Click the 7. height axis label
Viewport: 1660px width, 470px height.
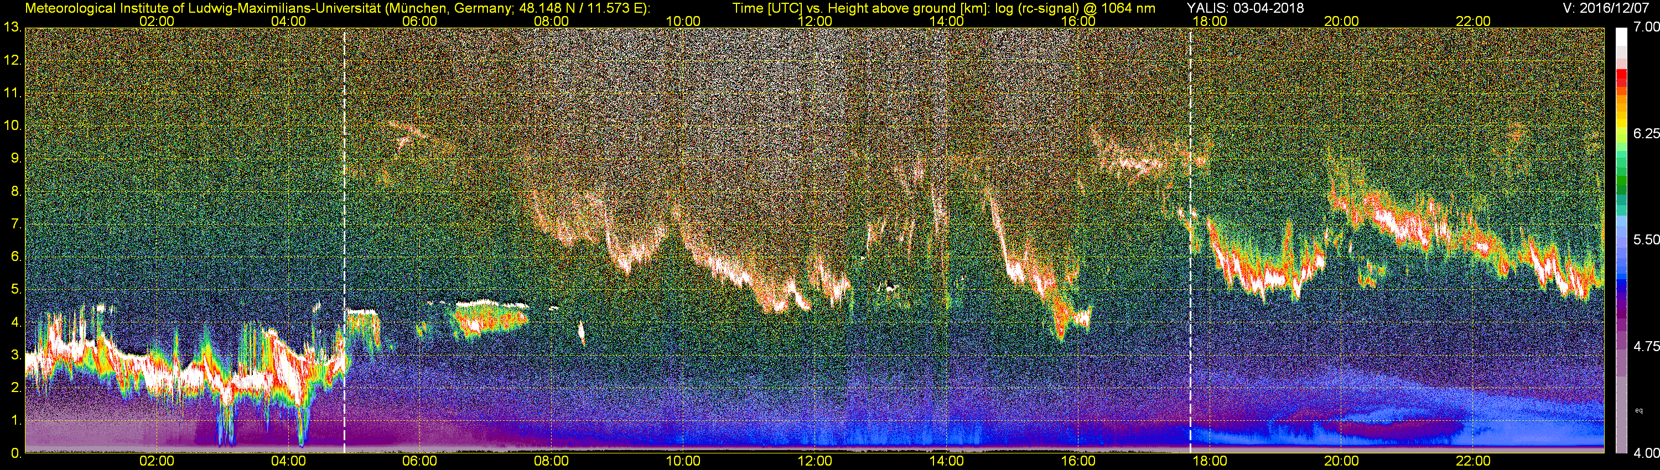16,224
